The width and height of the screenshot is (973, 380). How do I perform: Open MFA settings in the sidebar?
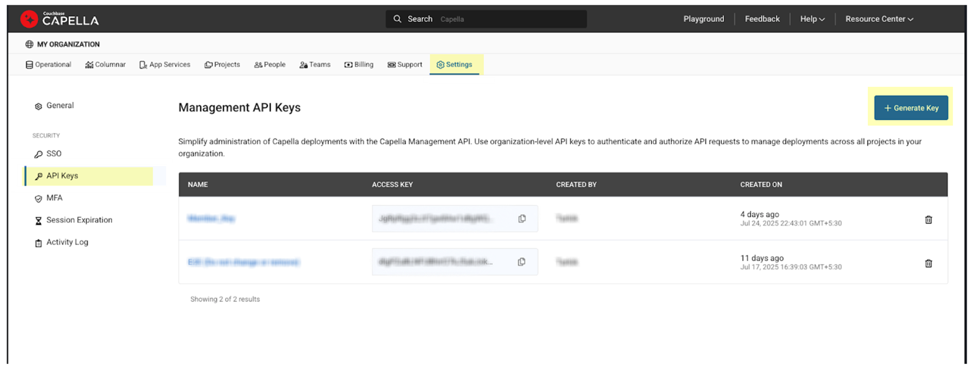54,198
